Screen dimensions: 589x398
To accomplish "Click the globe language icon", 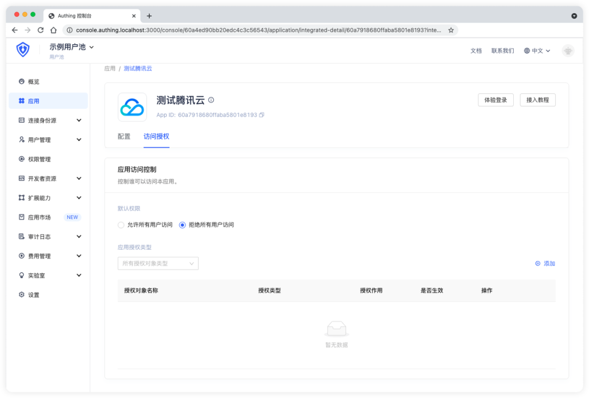I will click(x=527, y=51).
